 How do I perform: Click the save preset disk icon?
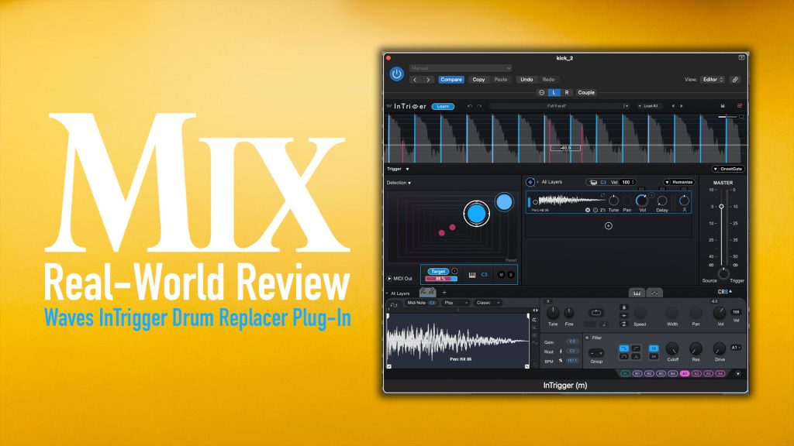723,106
